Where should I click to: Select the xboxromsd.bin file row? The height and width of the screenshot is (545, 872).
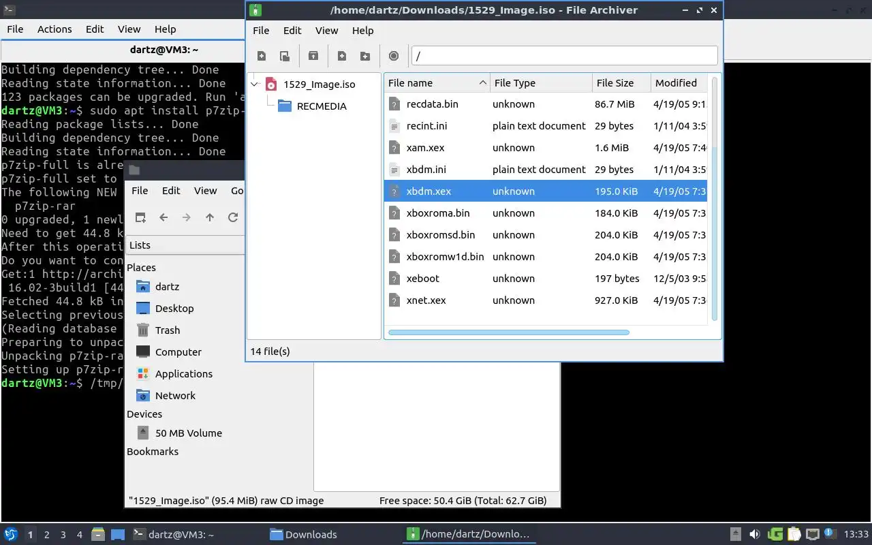tap(546, 235)
